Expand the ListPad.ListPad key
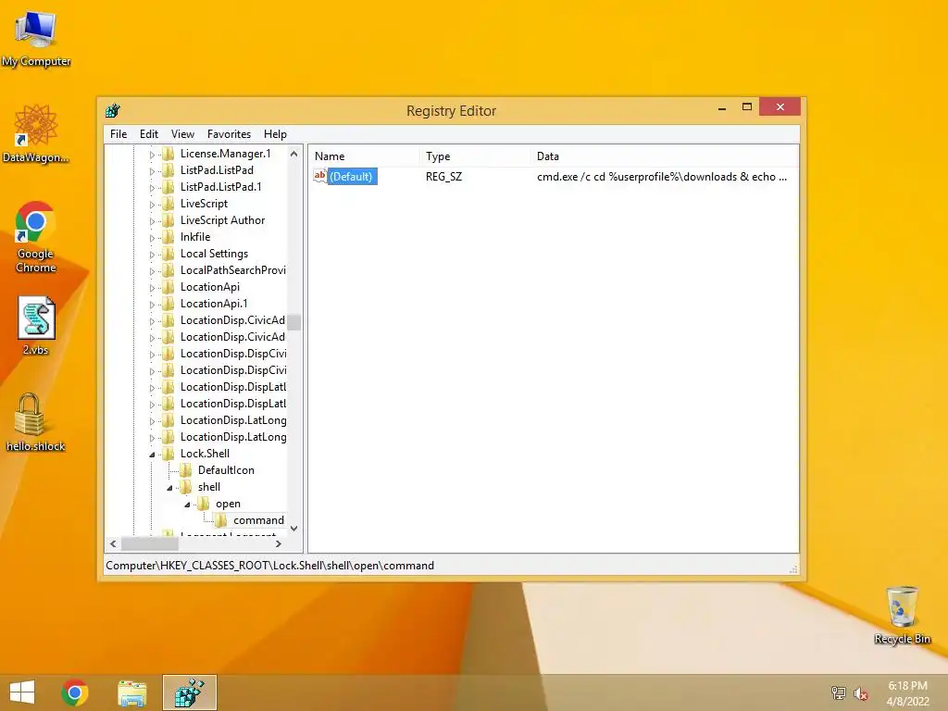Screen dimensions: 948x711 tap(153, 171)
